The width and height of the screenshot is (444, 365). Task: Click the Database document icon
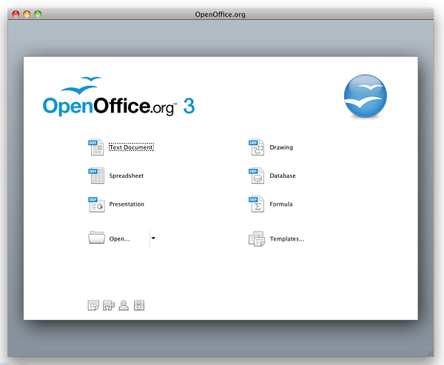tap(256, 175)
